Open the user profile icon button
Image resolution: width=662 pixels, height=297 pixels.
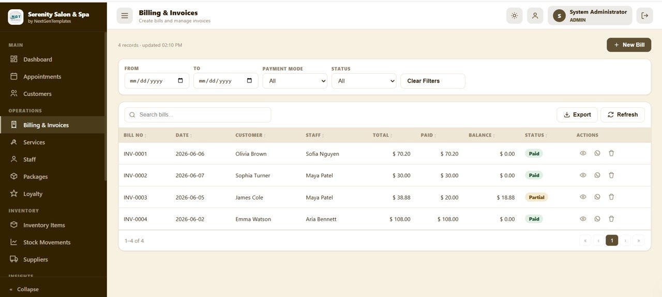click(535, 15)
